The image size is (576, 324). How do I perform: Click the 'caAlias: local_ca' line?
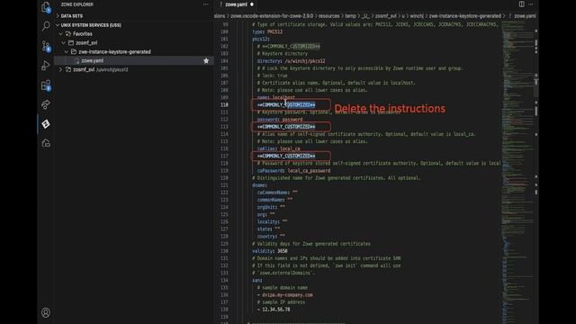279,148
